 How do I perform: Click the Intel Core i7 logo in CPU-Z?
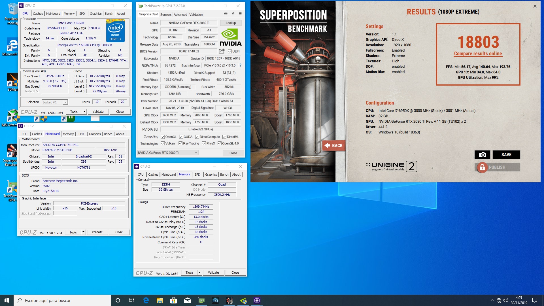point(115,31)
